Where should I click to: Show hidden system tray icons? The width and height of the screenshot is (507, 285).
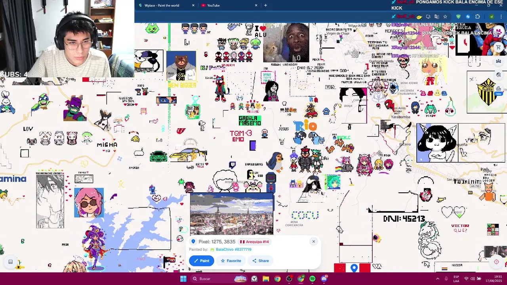click(438, 279)
